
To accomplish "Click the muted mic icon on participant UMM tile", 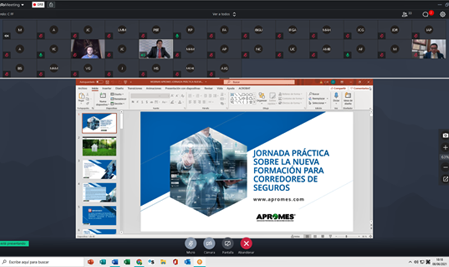I will pyautogui.click(x=109, y=36).
